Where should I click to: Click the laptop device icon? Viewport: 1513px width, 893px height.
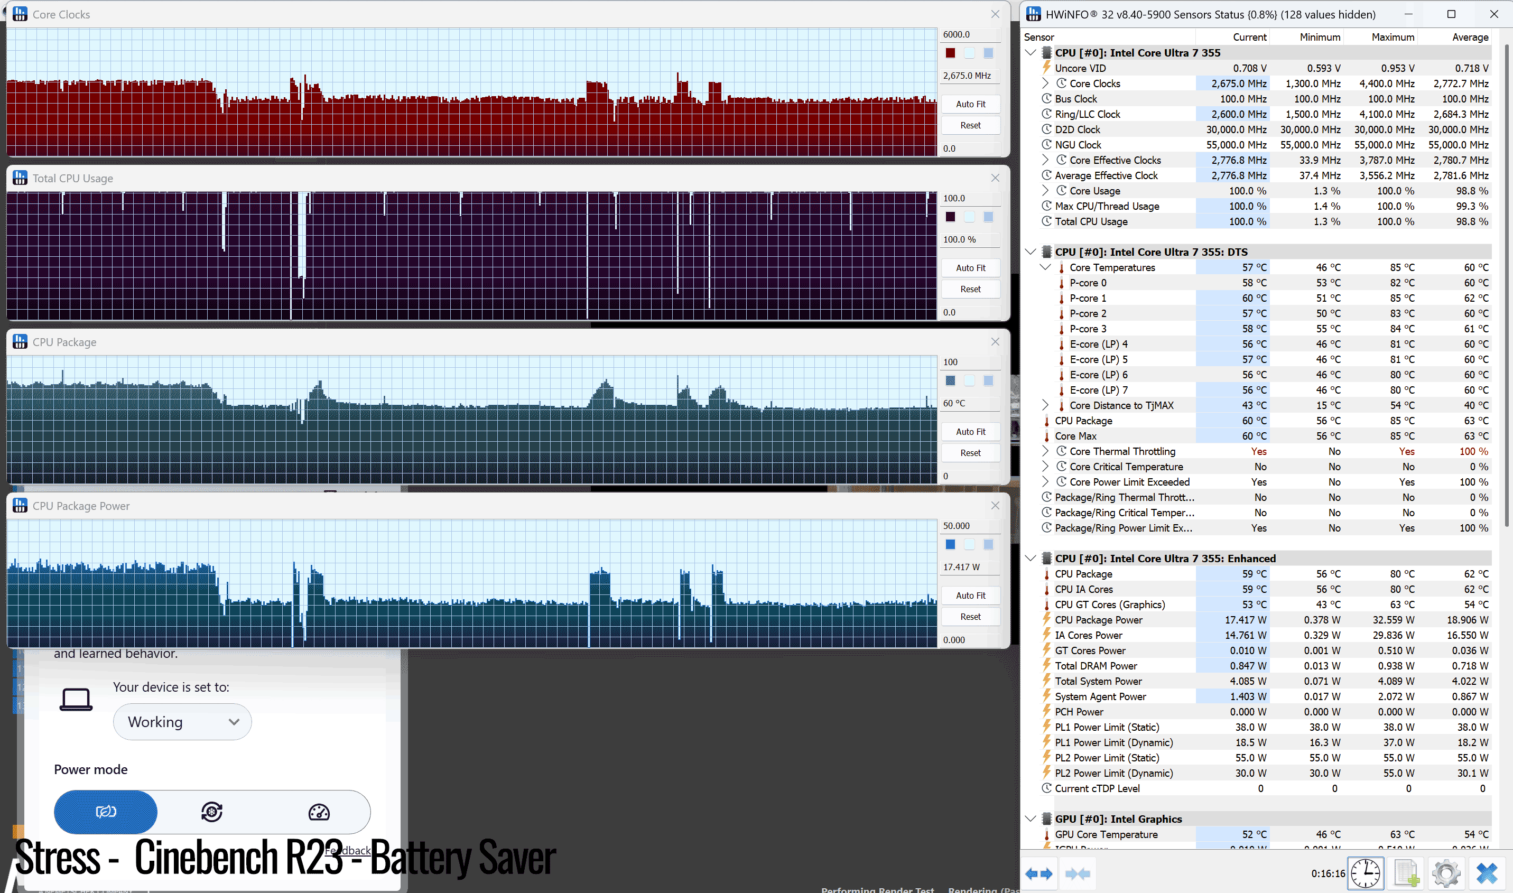(x=76, y=700)
